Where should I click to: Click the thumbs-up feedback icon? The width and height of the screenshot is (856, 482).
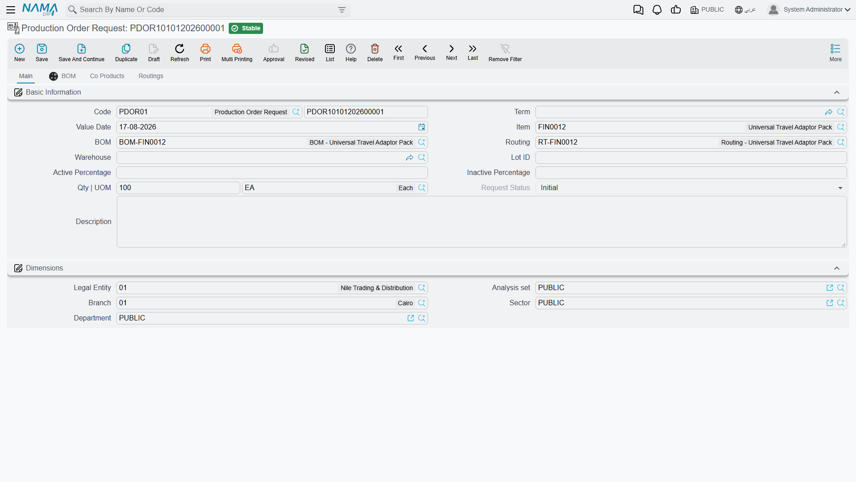coord(676,10)
